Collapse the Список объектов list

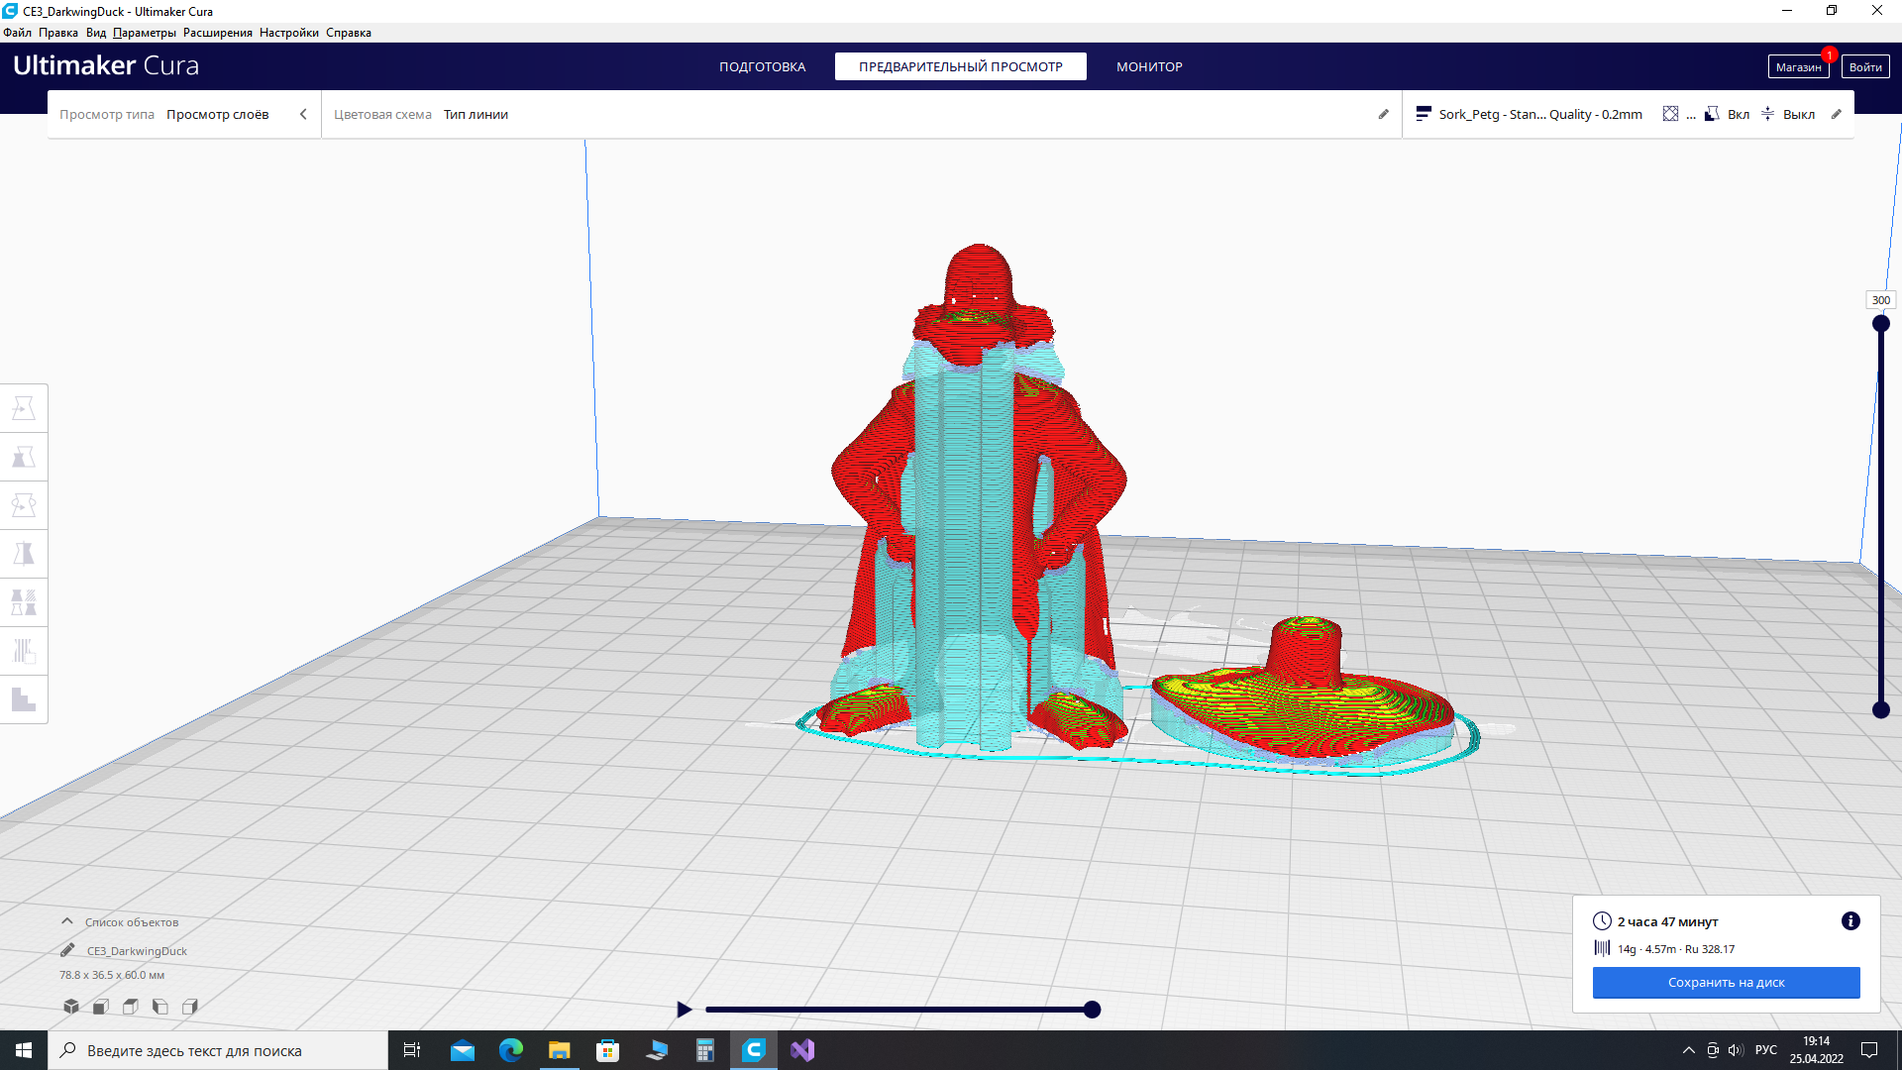pos(67,921)
